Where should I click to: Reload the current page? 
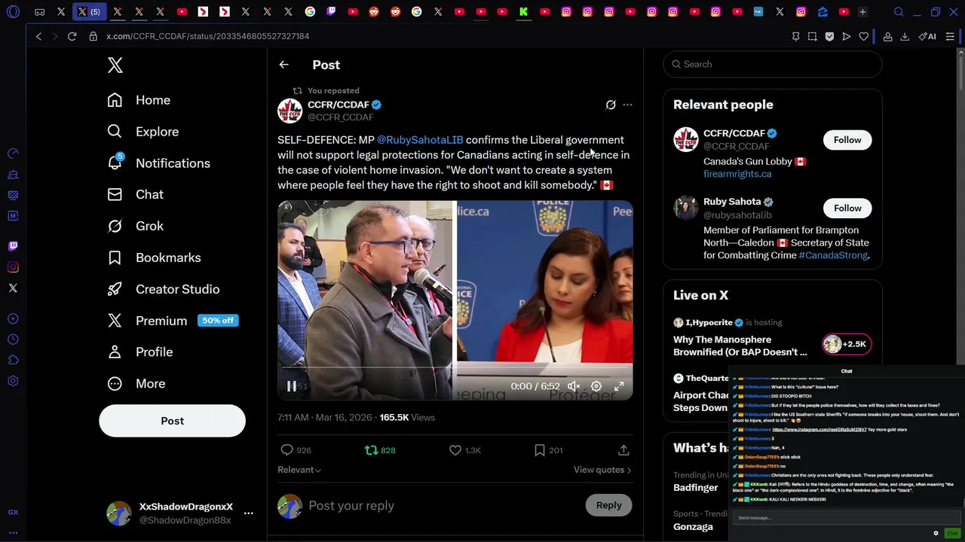tap(72, 36)
